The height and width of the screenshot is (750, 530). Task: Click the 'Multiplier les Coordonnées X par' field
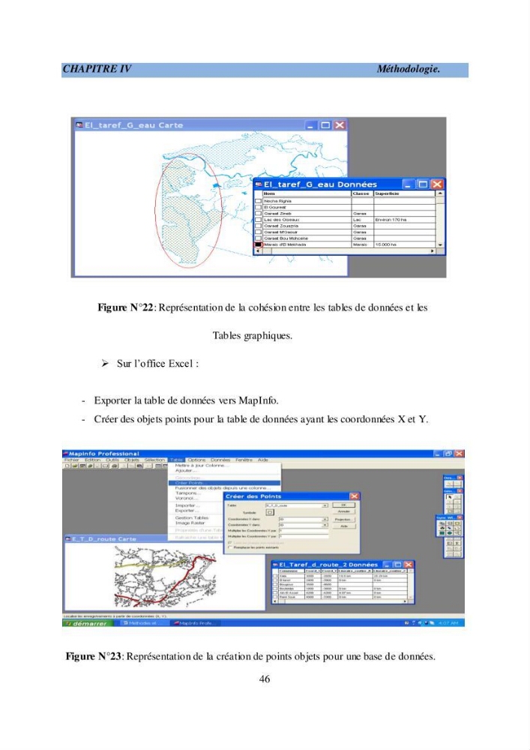304,530
